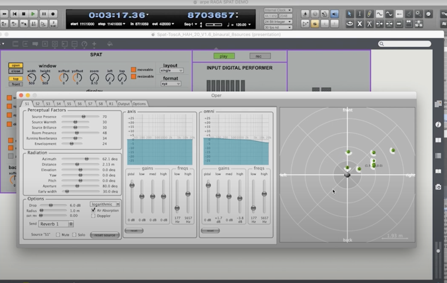Click the Max patcher camera snapshot icon
The width and height of the screenshot is (447, 283).
[x=438, y=187]
